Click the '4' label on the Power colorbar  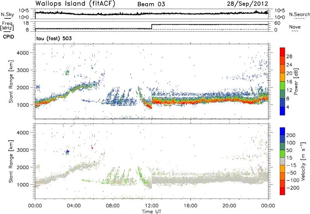click(x=288, y=107)
